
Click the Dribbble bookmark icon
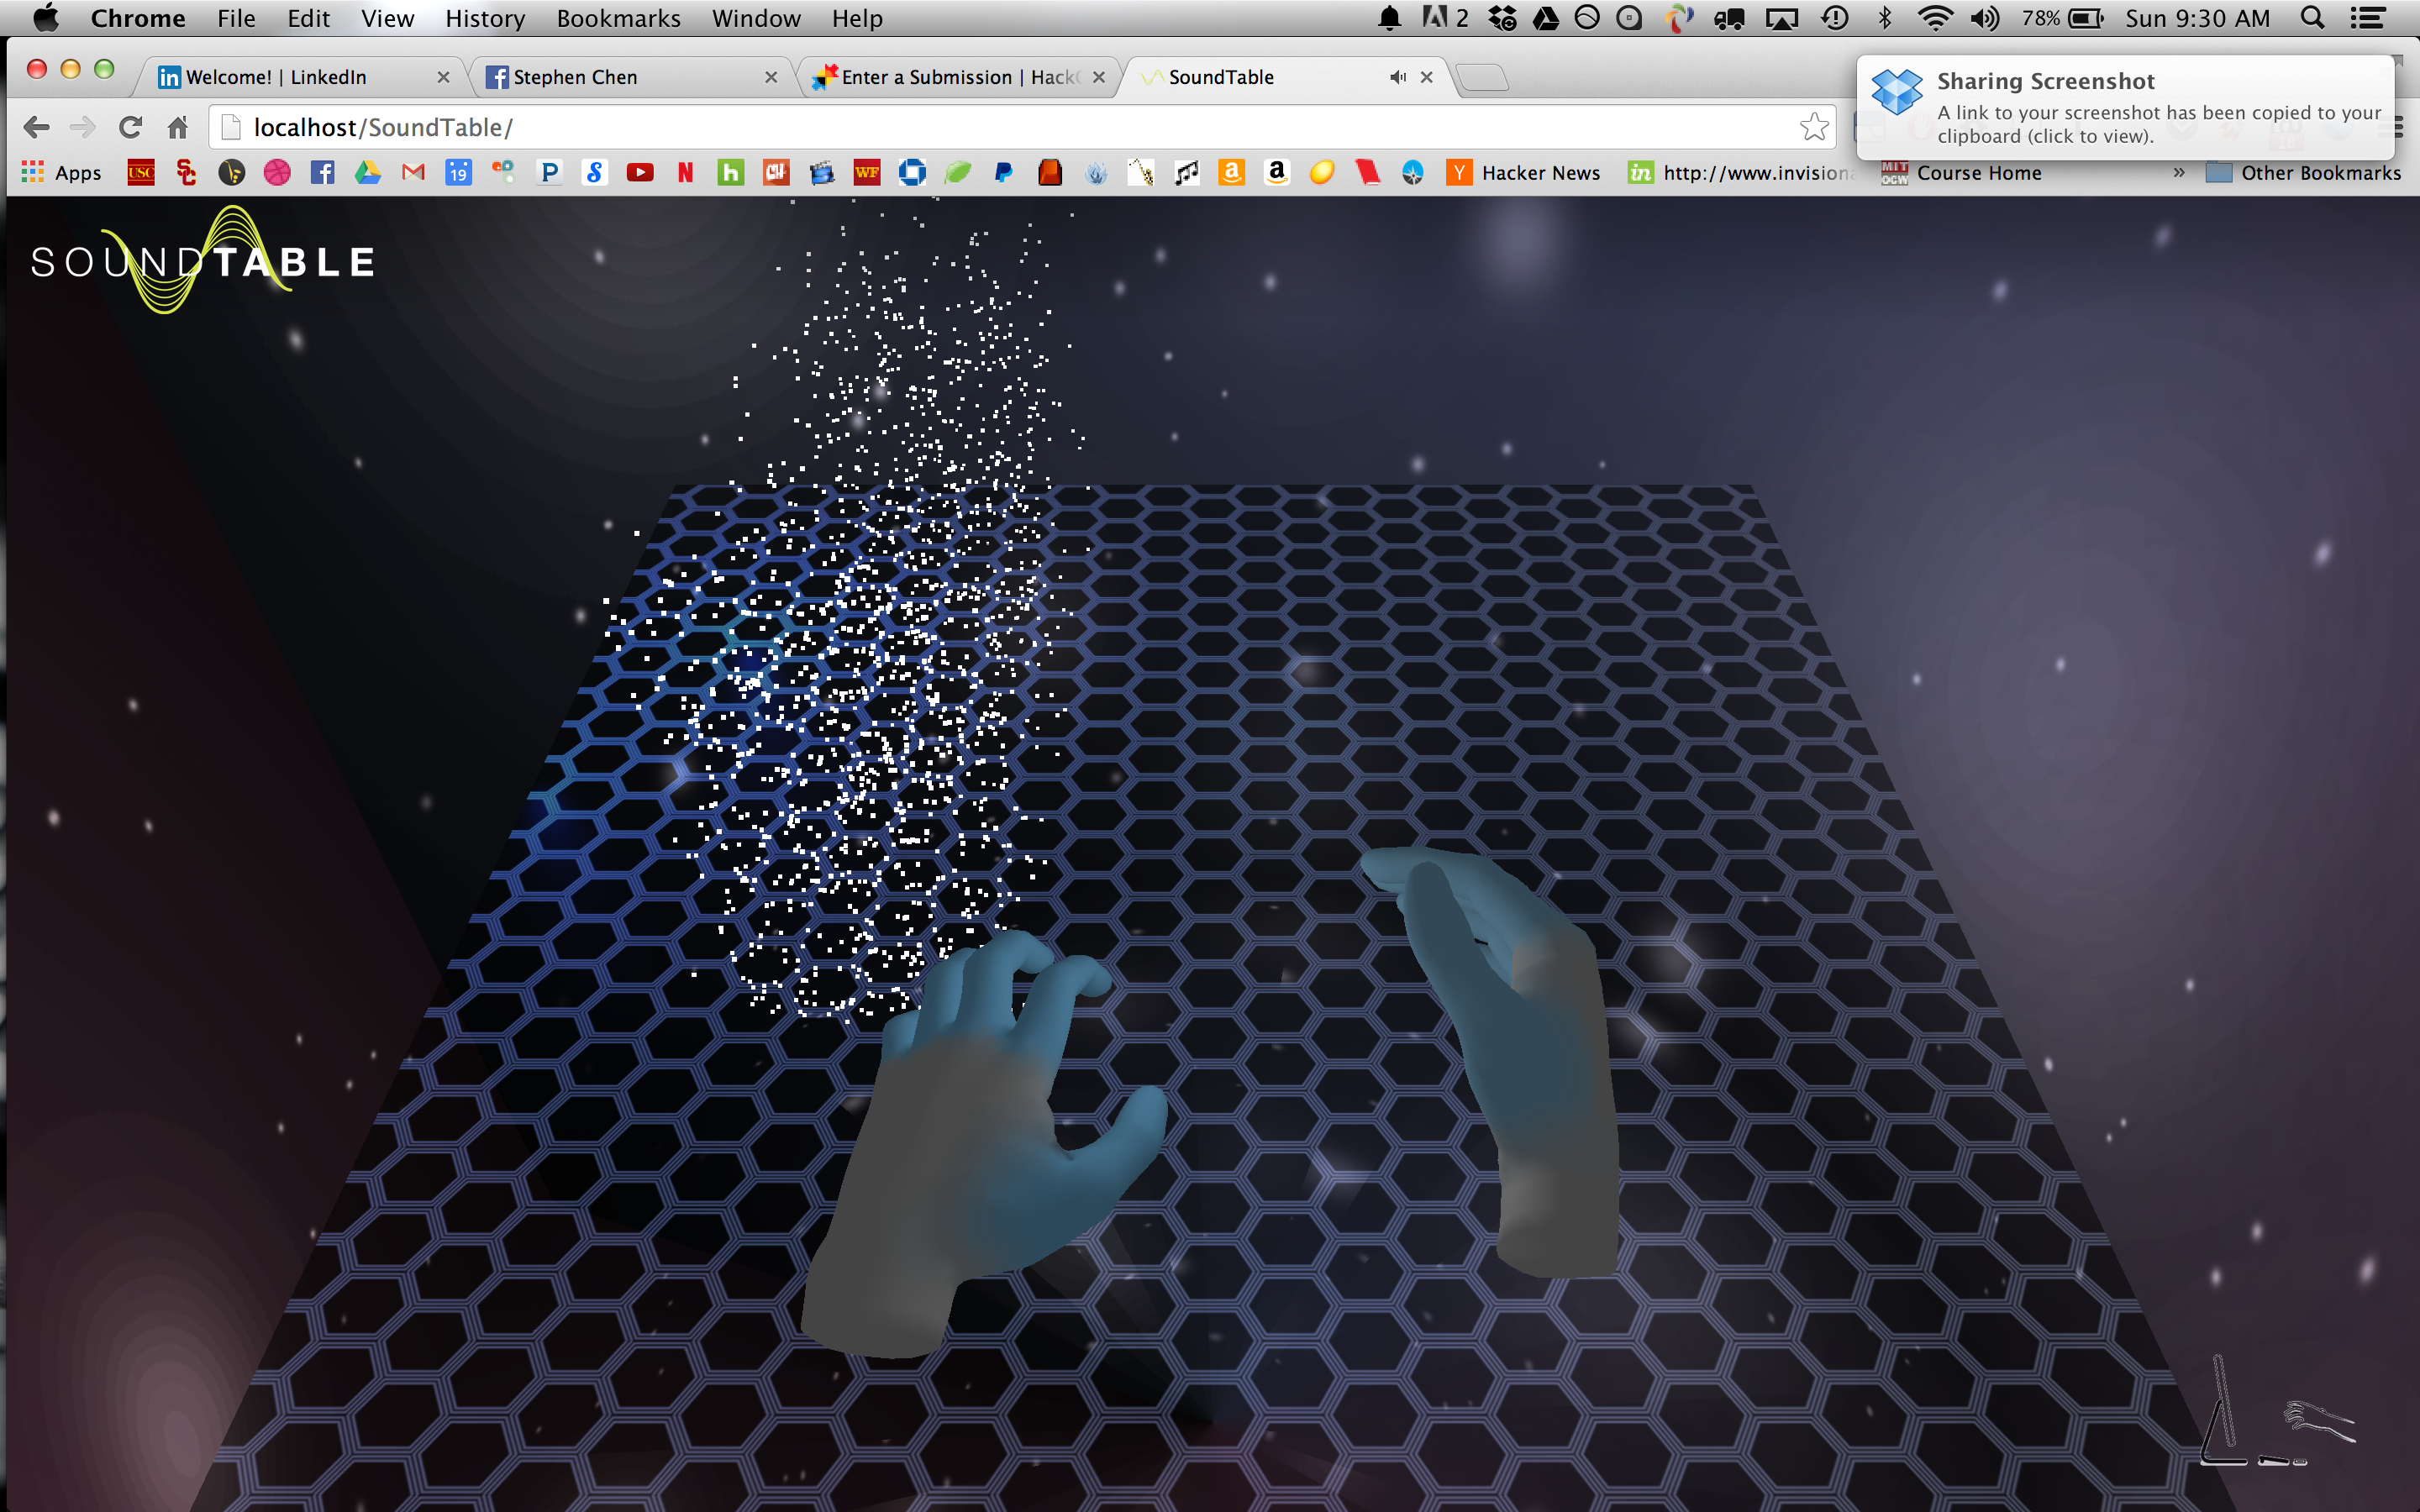coord(277,173)
